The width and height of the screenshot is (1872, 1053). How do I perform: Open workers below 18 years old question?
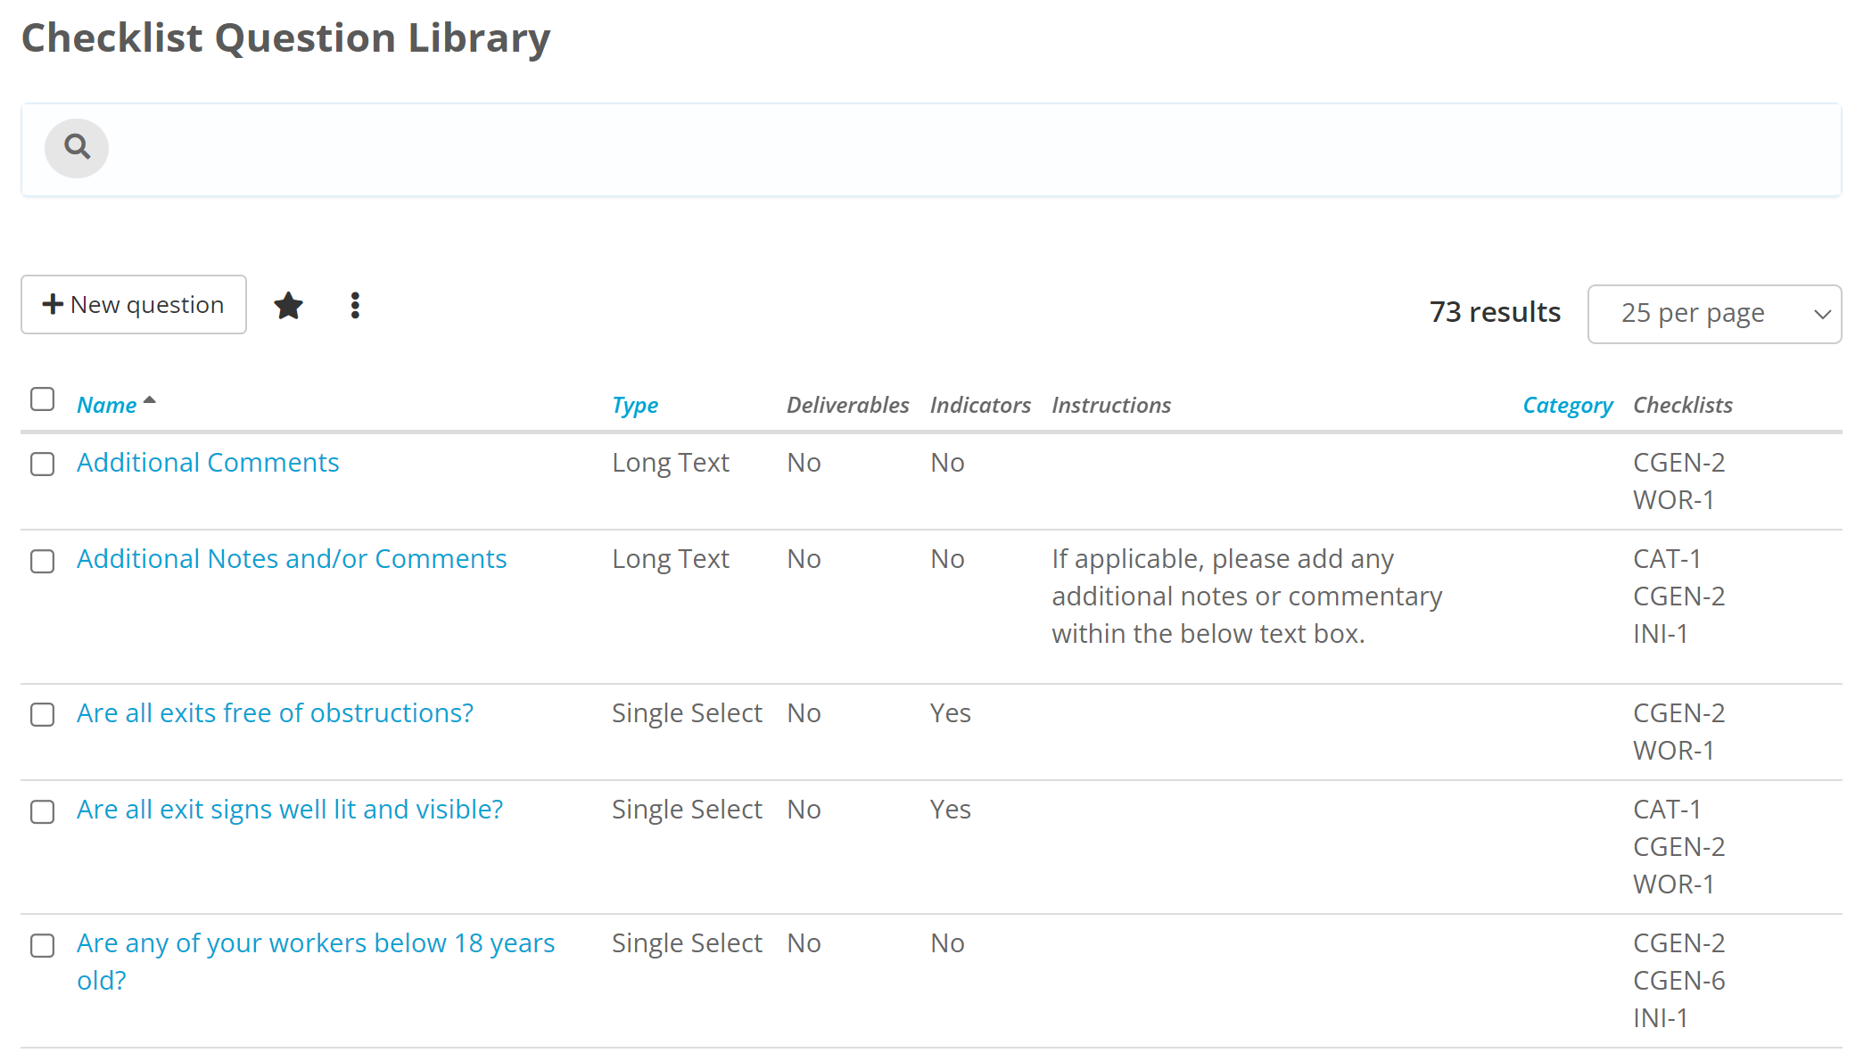(316, 942)
